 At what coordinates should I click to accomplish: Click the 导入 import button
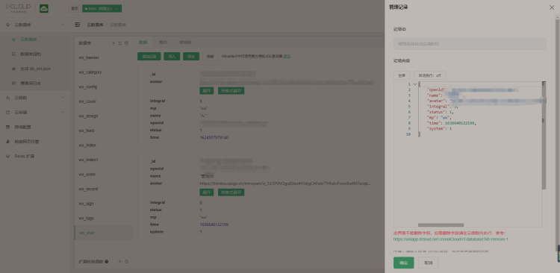click(x=172, y=57)
